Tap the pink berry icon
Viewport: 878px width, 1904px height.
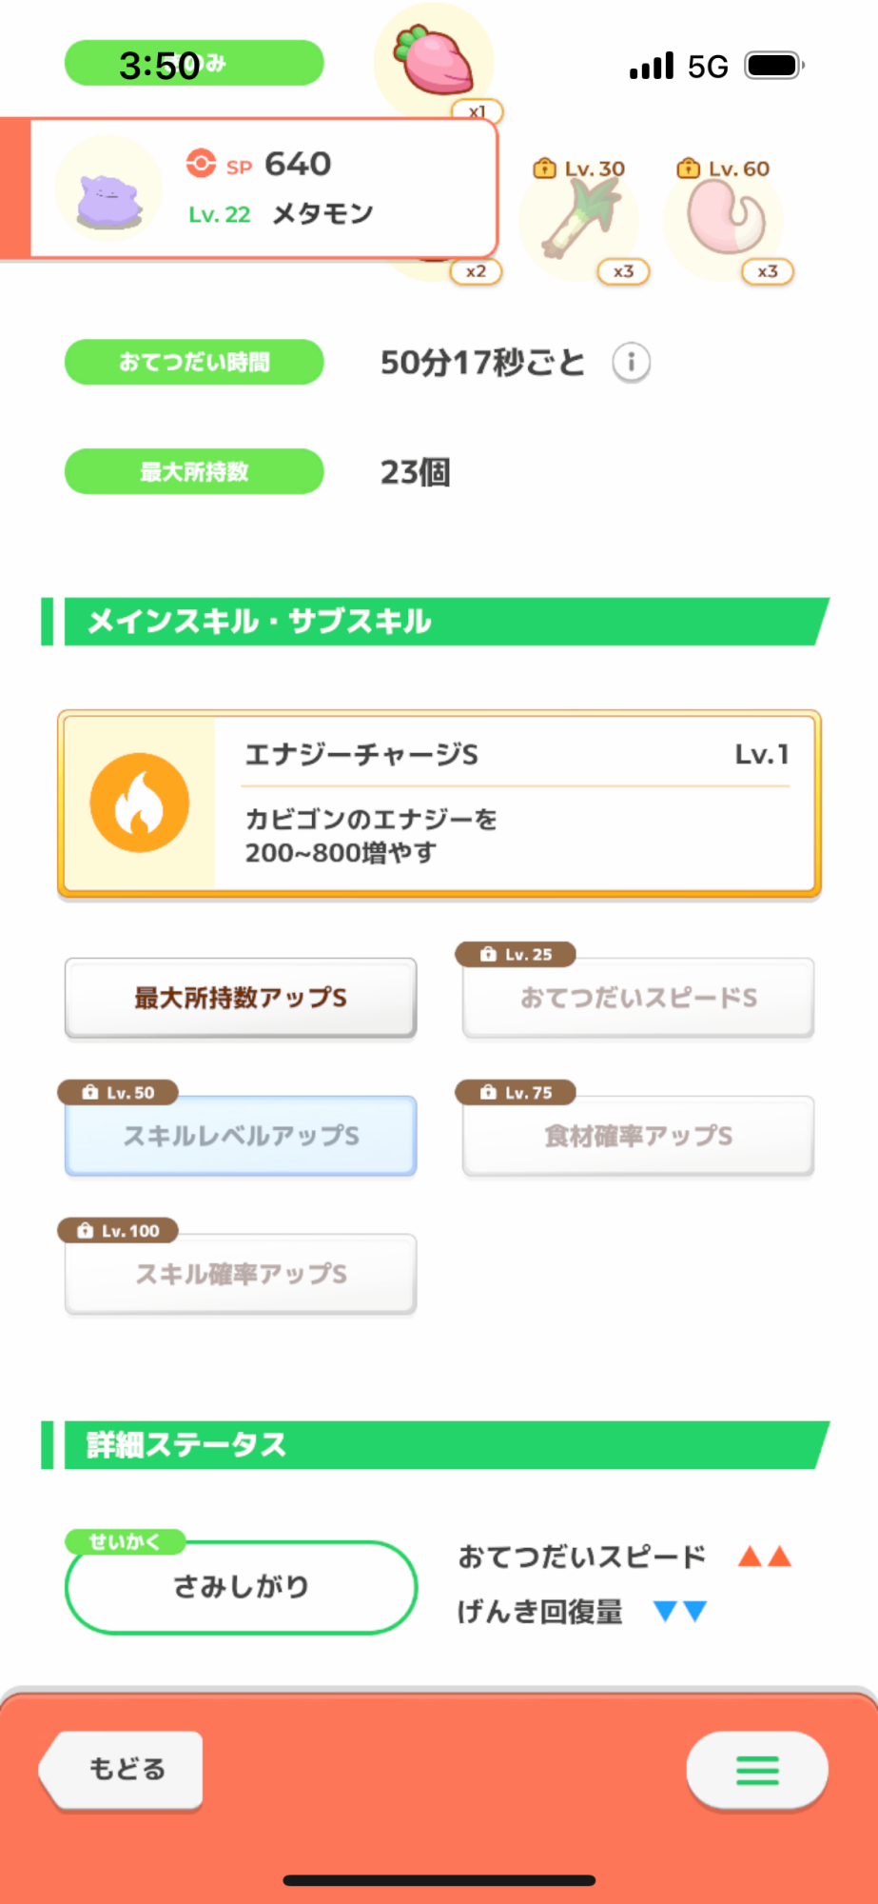[435, 60]
